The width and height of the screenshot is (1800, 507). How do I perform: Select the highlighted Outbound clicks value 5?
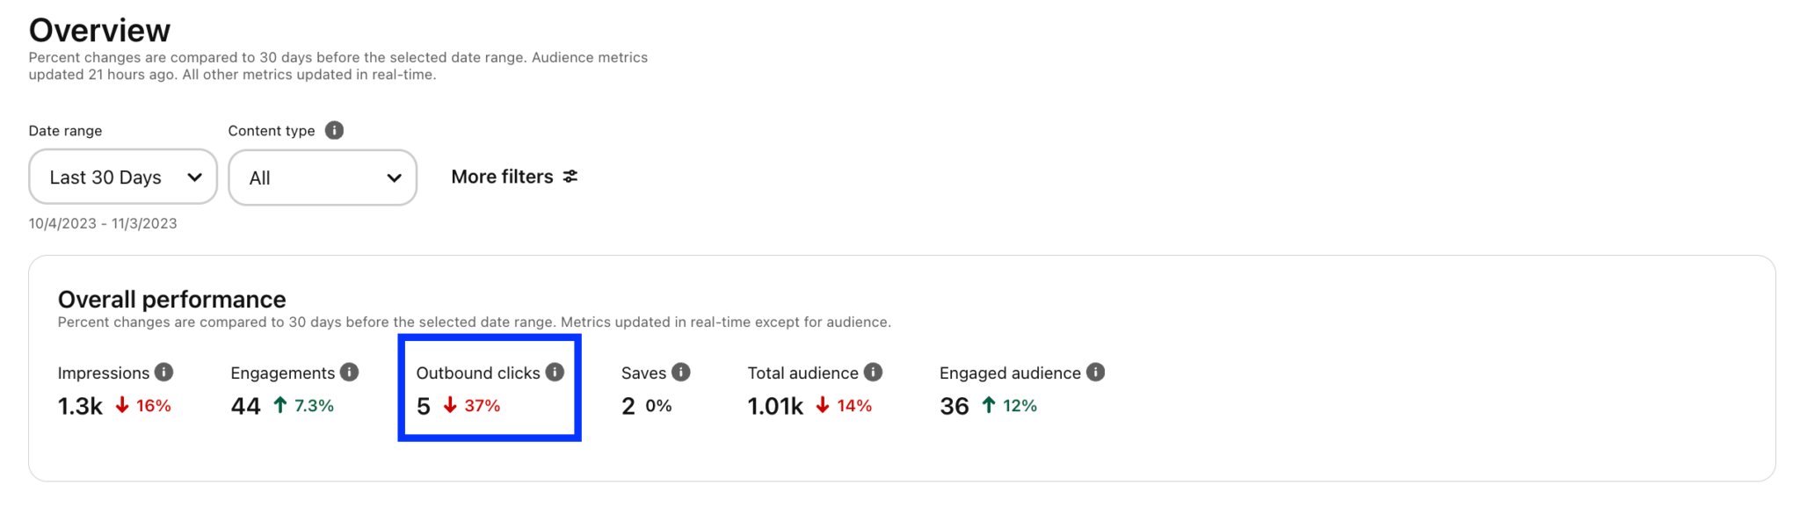tap(424, 405)
